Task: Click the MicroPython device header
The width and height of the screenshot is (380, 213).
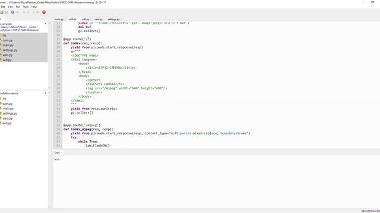Action: (9, 93)
